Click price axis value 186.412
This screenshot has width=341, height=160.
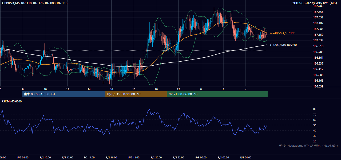pos(318,69)
